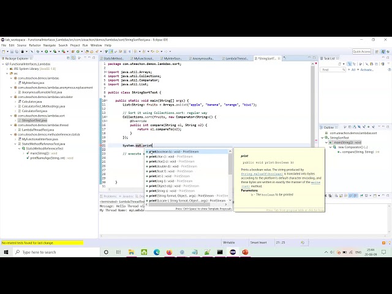Select printf(String format, Object... args) proposal
The image size is (392, 294).
(187, 196)
